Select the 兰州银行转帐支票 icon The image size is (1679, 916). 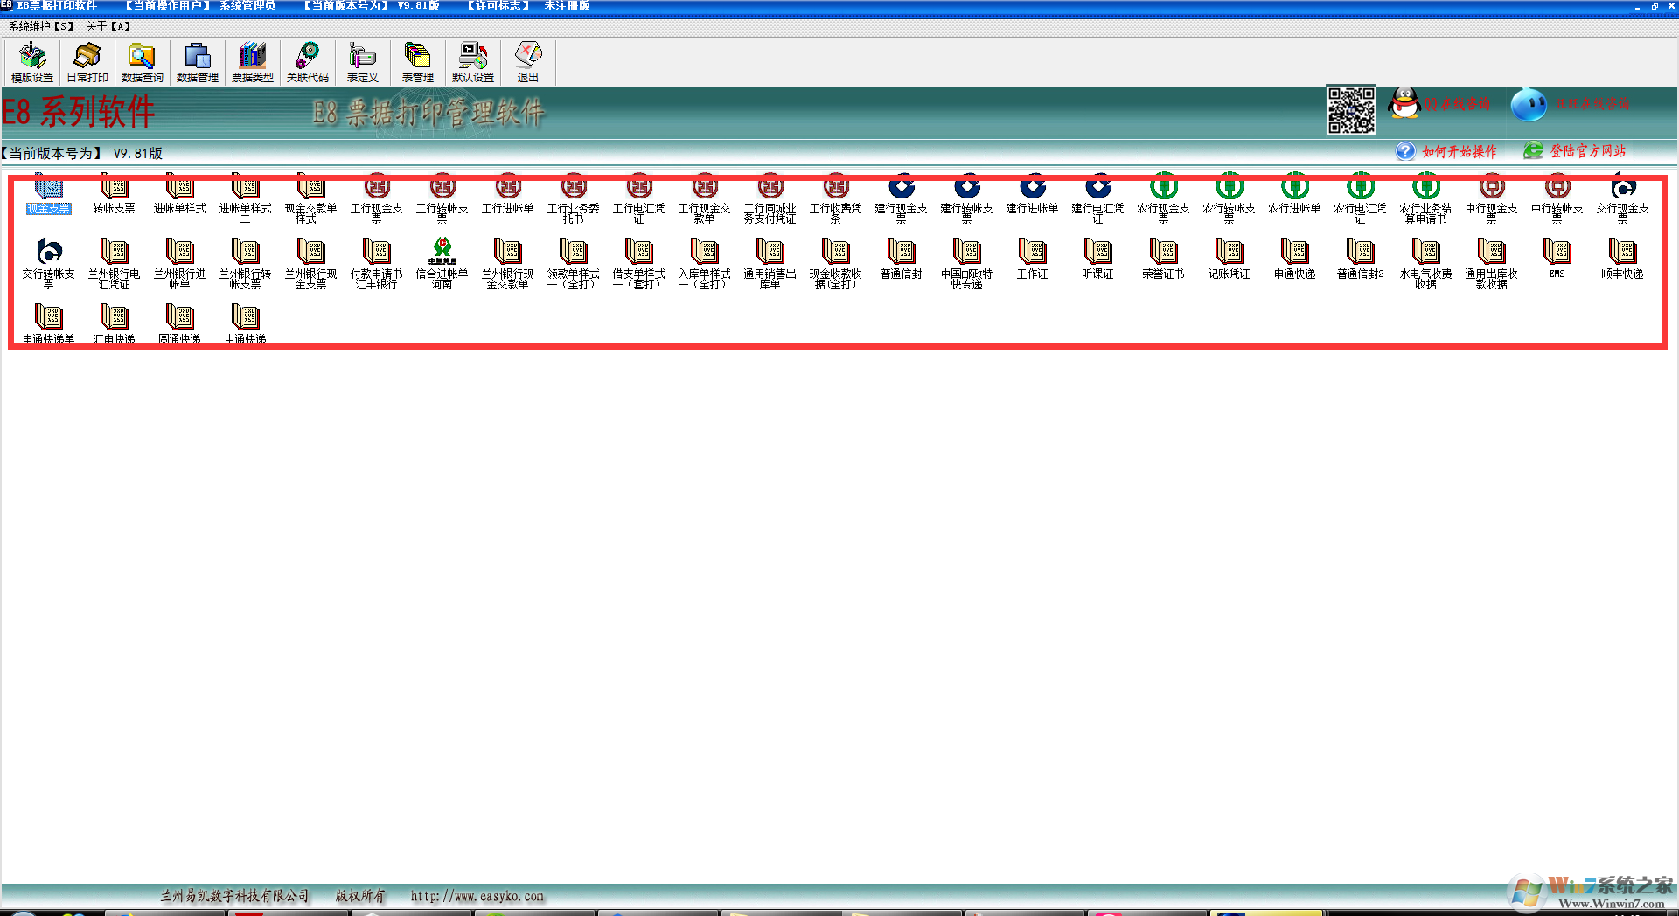tap(246, 263)
